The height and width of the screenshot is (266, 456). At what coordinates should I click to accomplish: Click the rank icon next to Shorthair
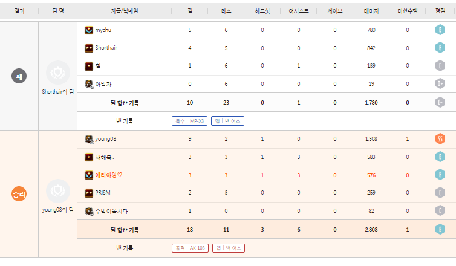(89, 48)
